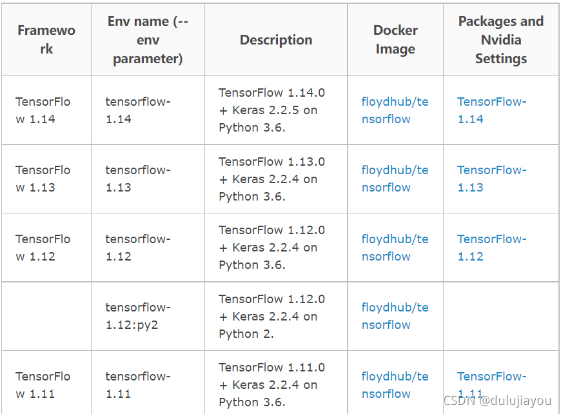This screenshot has height=414, width=561.
Task: Click the Docker Image column header
Action: pyautogui.click(x=395, y=39)
